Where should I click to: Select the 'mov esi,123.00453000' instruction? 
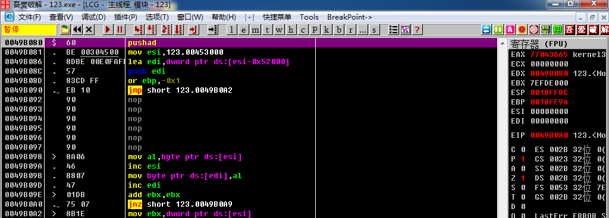(x=175, y=52)
